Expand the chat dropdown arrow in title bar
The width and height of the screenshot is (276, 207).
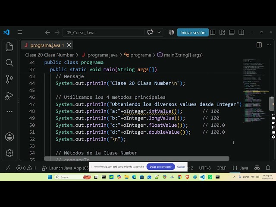159,32
